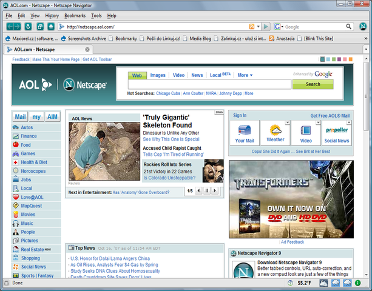Viewport: 372px width, 291px height.
Task: Open Make This Your Home Page link
Action: click(56, 59)
